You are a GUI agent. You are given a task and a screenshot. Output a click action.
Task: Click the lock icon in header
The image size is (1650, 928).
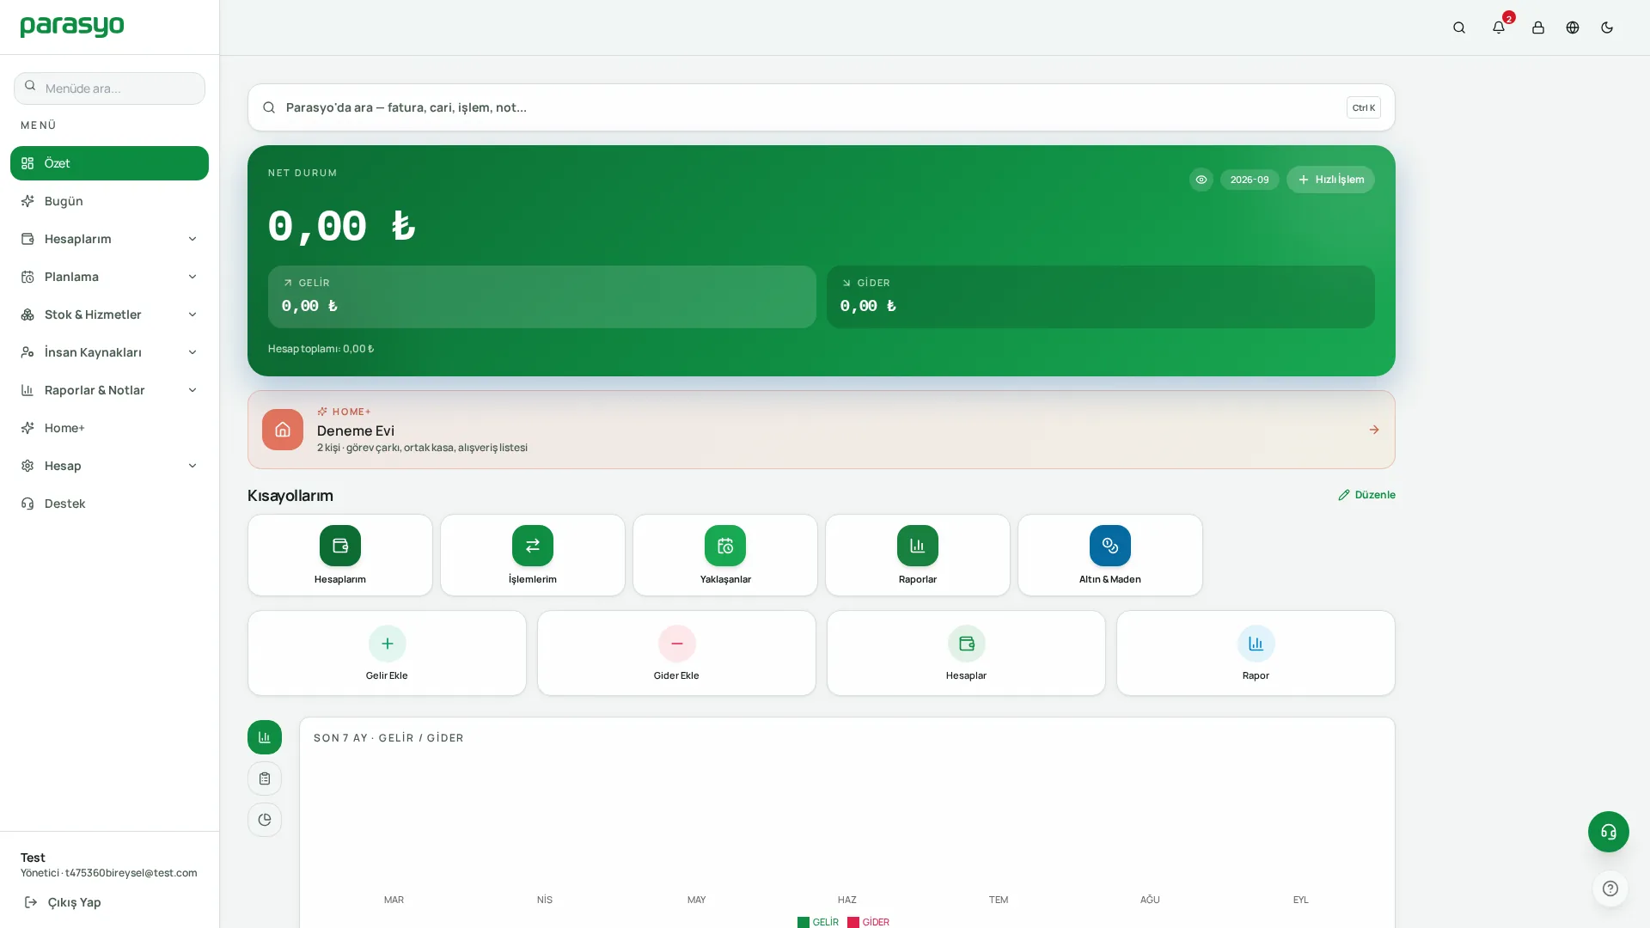(x=1537, y=27)
